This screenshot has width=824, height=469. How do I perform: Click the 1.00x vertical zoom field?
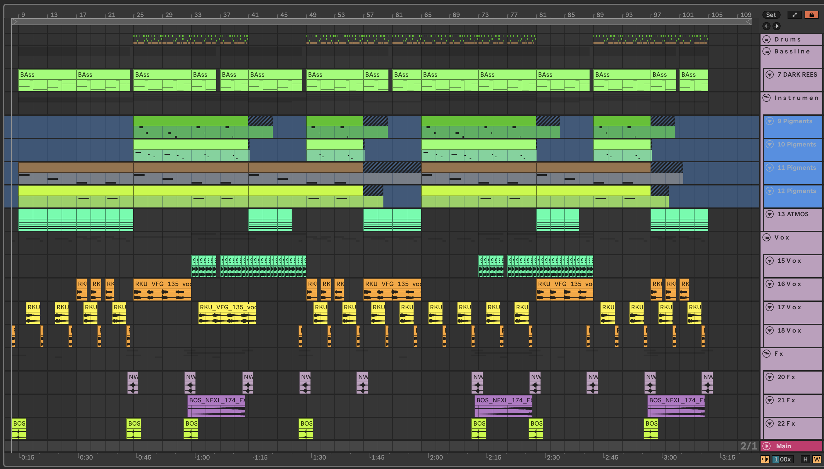pyautogui.click(x=783, y=459)
